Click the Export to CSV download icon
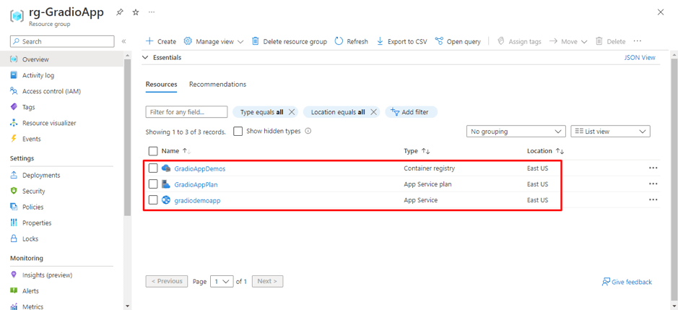The height and width of the screenshot is (310, 678). pos(380,41)
